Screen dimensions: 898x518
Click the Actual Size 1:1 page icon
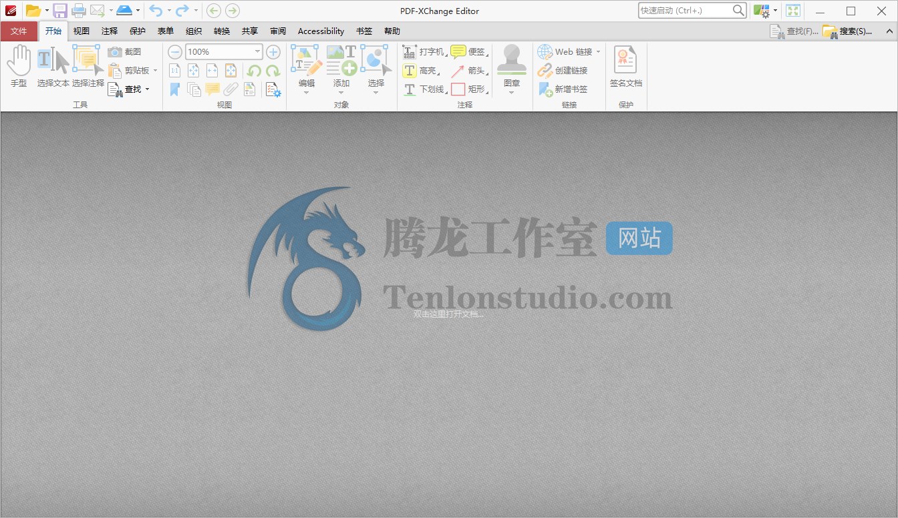coord(174,70)
